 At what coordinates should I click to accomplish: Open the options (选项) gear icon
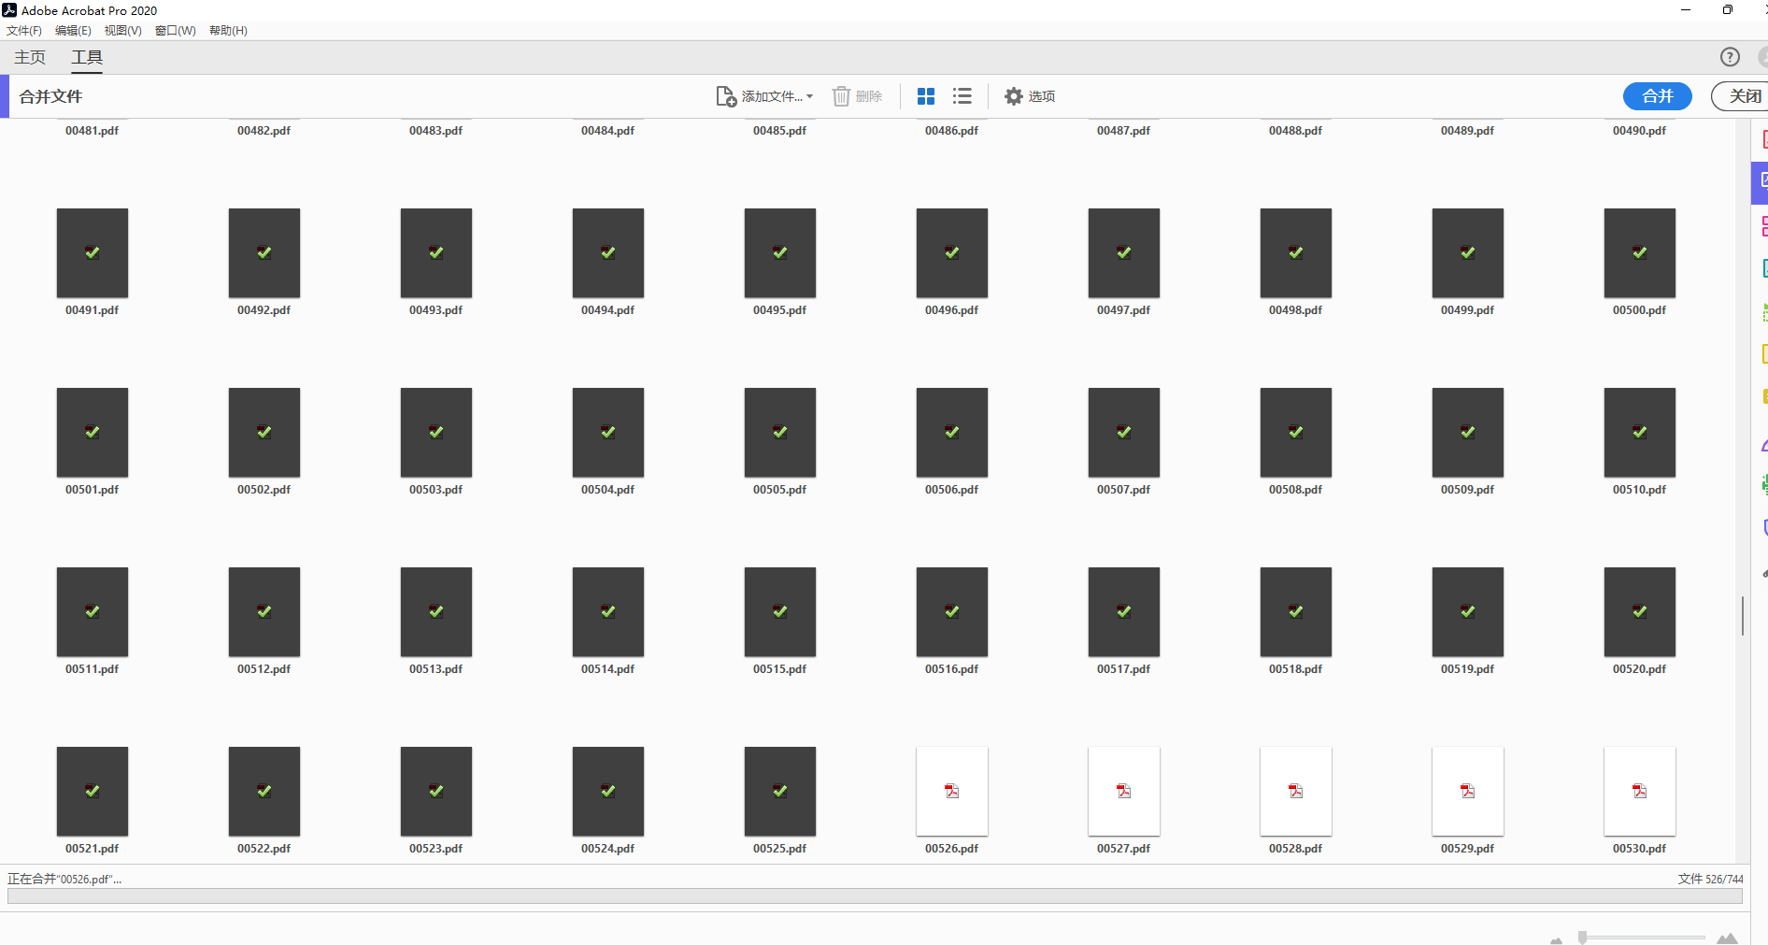click(1014, 96)
